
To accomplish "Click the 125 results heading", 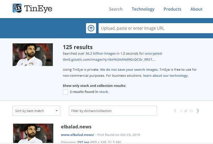I will coord(77,47).
